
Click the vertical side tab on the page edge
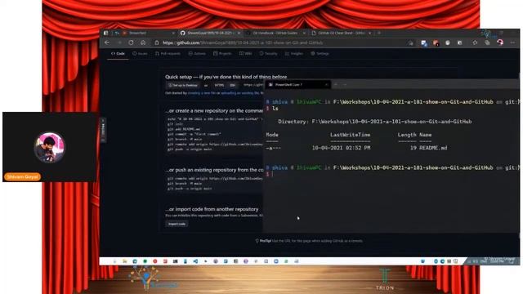click(x=103, y=130)
